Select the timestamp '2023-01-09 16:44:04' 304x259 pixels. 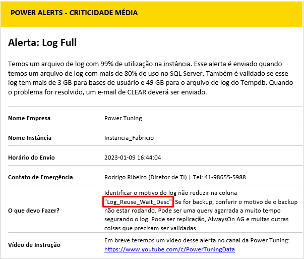(x=133, y=158)
